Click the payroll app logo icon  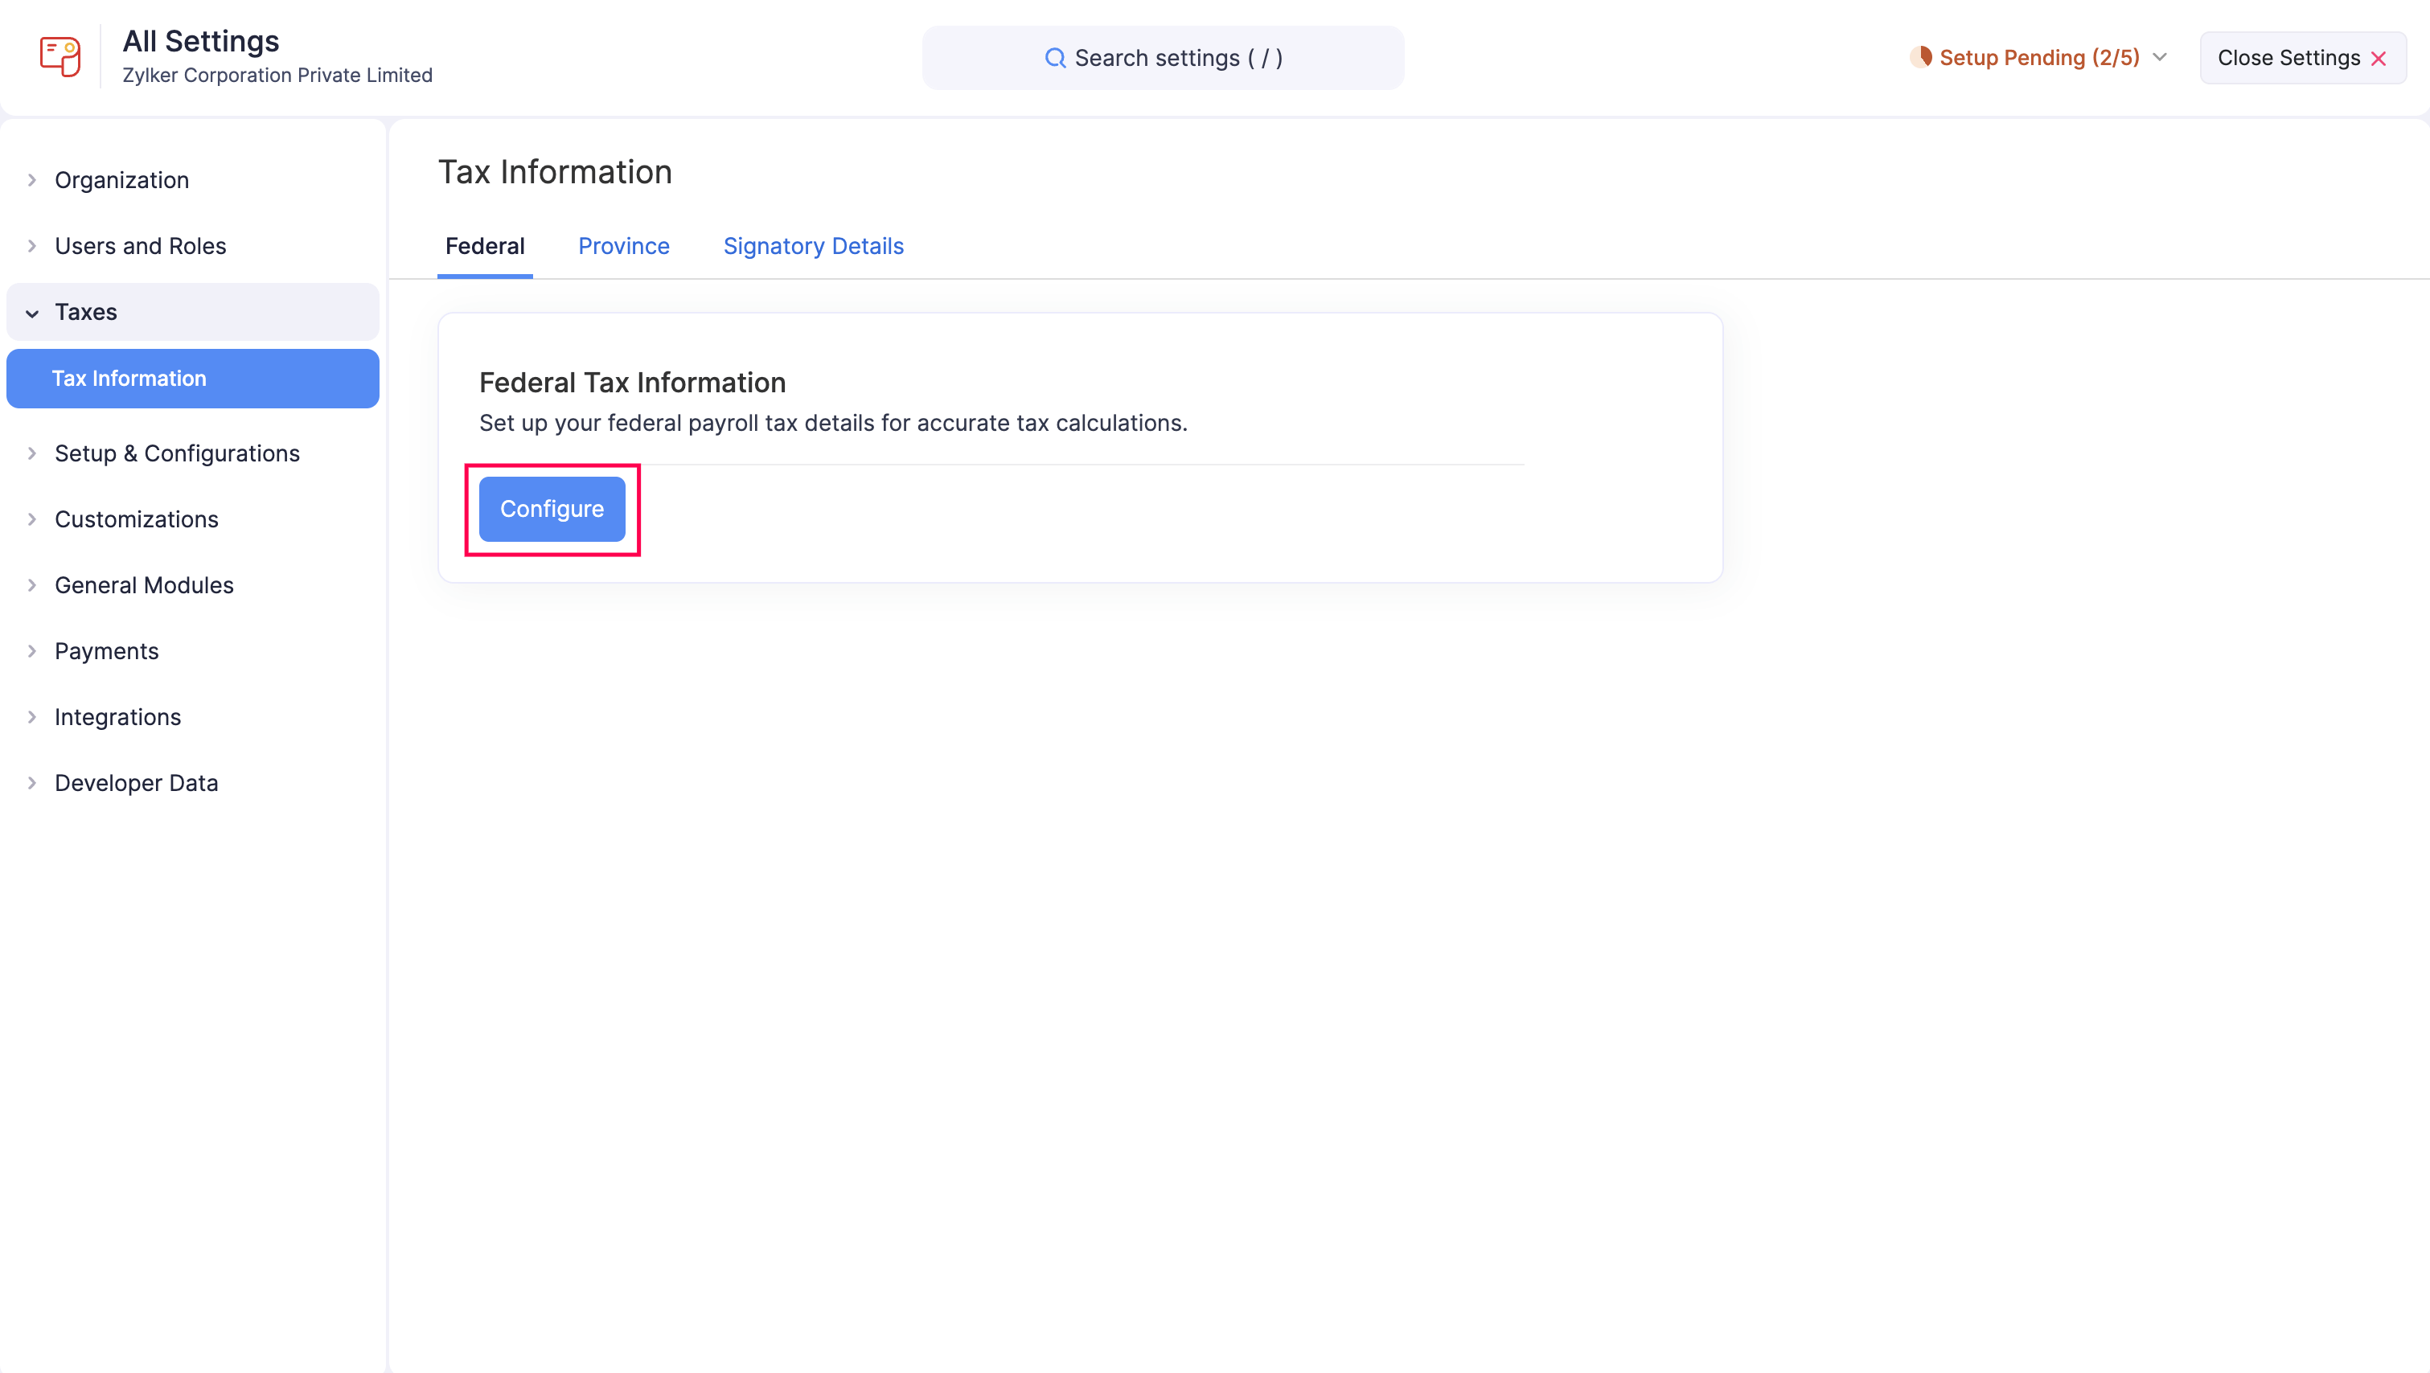60,56
